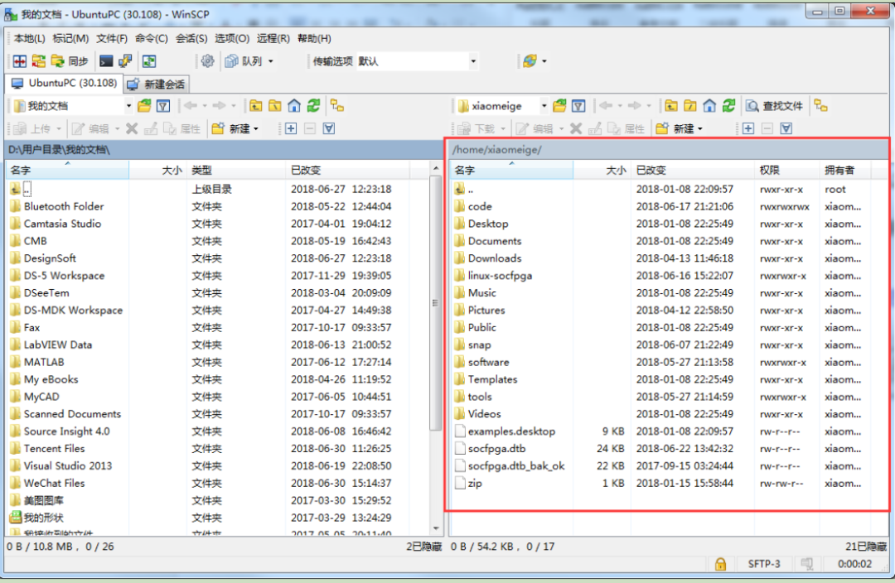Open the 命令(C) menu
This screenshot has height=583, width=895.
pos(152,38)
